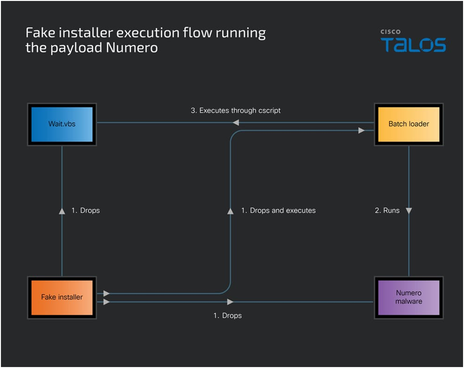This screenshot has width=464, height=368.
Task: Click the "1. Drops and executes" label
Action: pyautogui.click(x=278, y=210)
